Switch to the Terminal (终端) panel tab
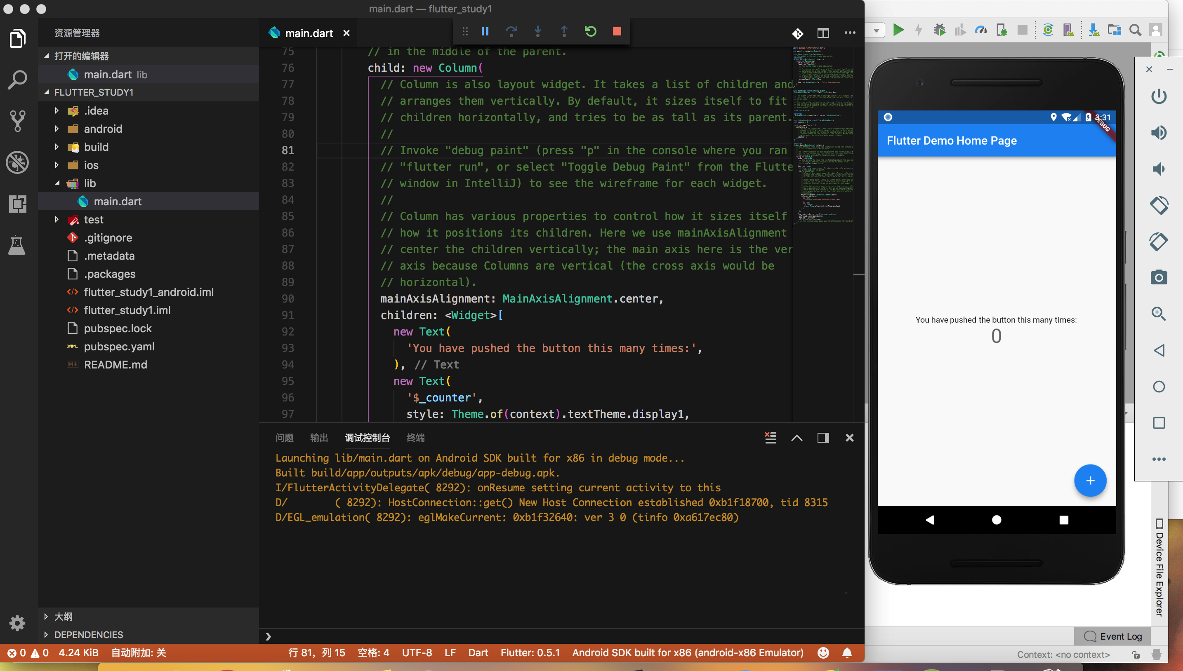 [415, 437]
